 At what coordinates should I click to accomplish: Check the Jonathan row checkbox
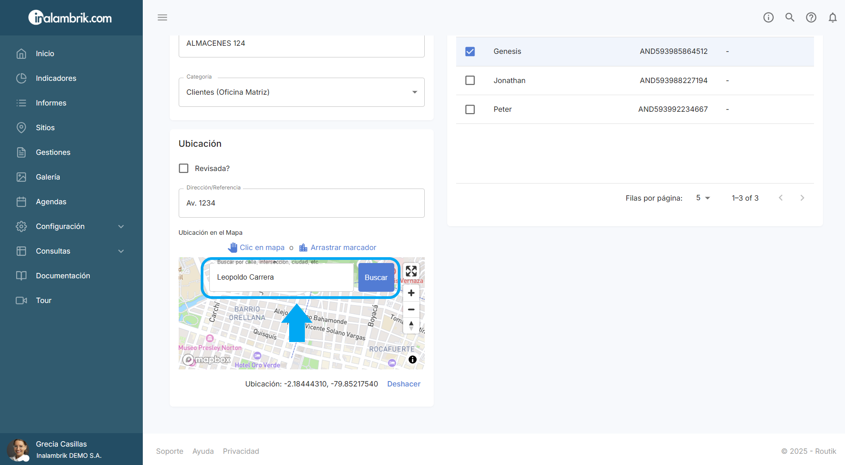(470, 80)
